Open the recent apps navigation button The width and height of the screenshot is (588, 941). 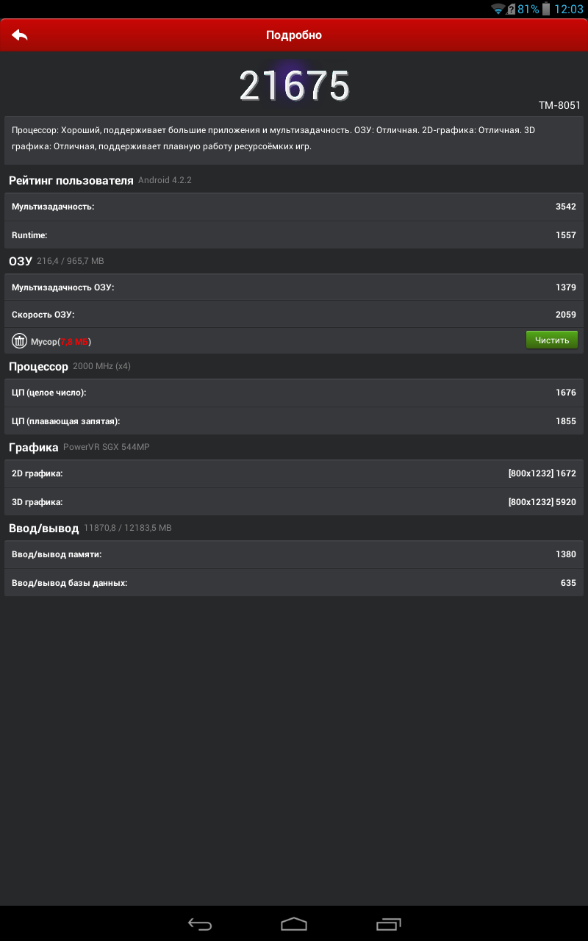[x=389, y=924]
